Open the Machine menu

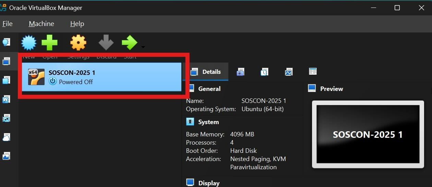41,24
